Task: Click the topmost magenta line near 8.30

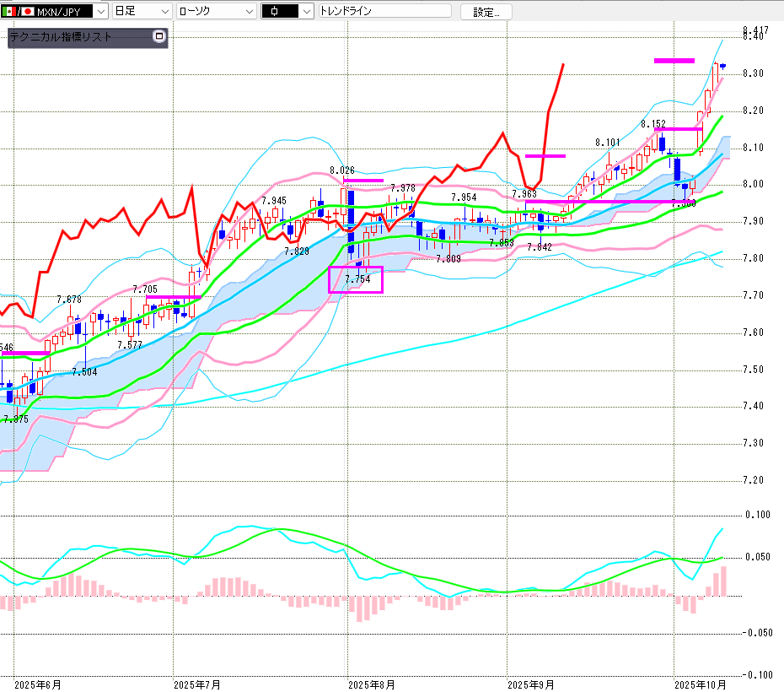Action: tap(674, 60)
